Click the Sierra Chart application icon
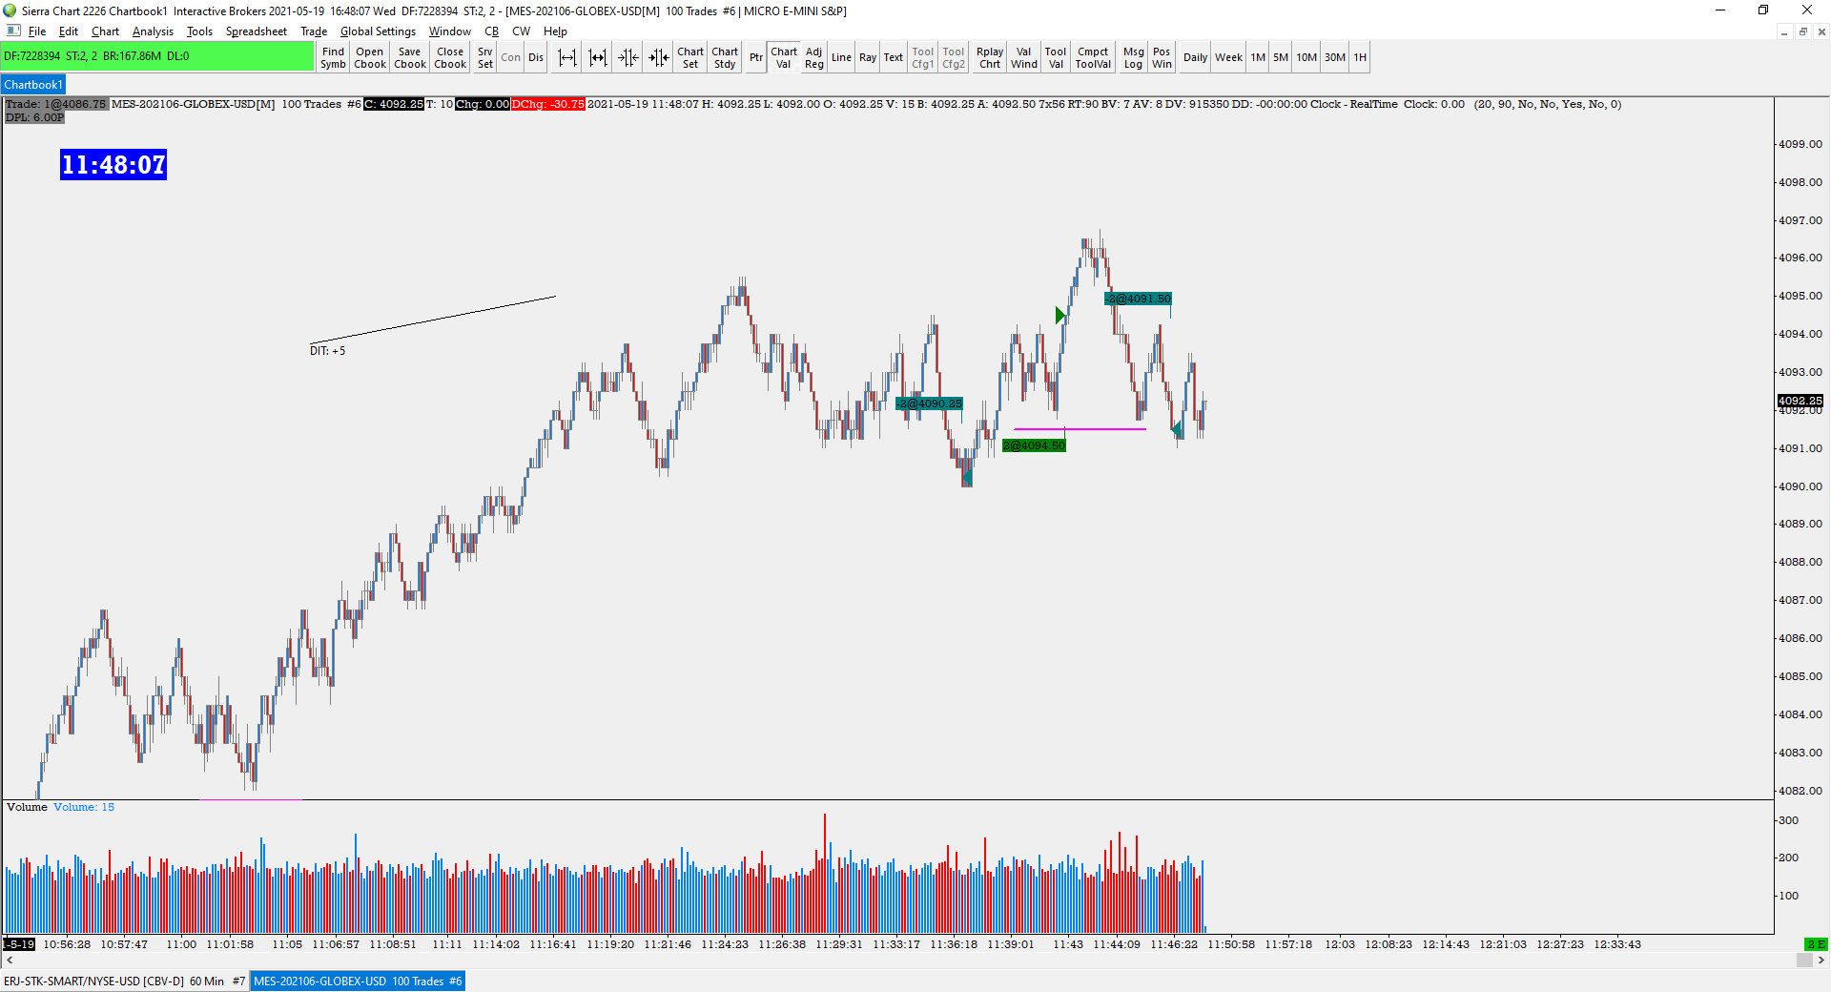 coord(10,10)
